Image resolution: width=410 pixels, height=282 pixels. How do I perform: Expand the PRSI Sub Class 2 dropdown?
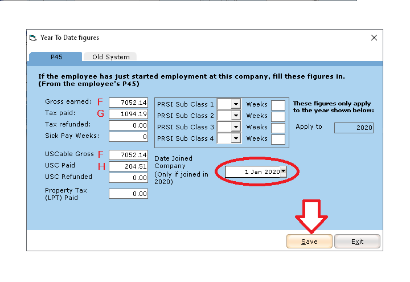click(236, 116)
